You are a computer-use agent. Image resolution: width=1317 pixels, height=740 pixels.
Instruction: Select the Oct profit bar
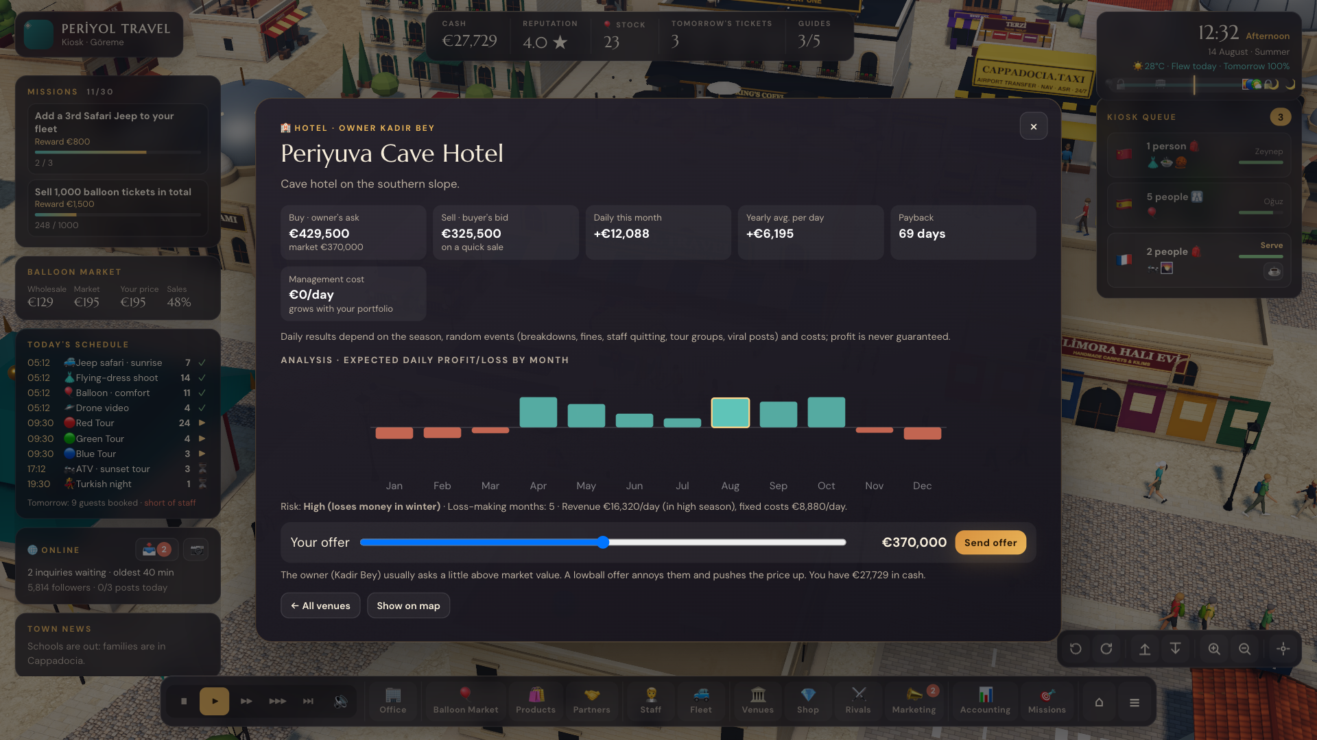pos(827,412)
